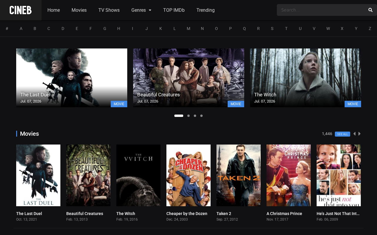Filter titles by the # symbol
377x235 pixels.
point(7,28)
